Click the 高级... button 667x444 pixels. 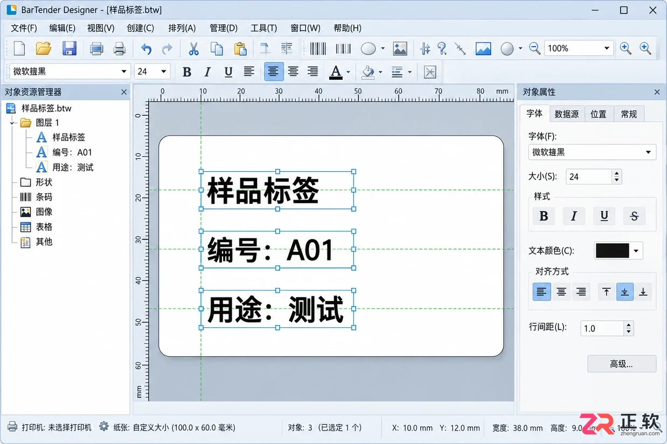622,364
